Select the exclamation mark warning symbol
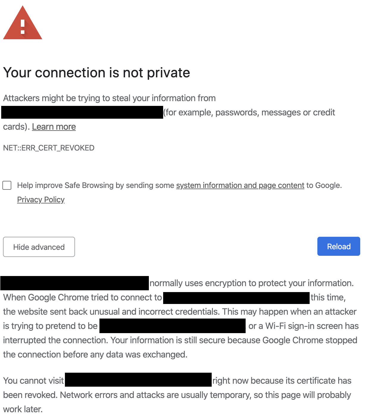Viewport: 365px width, 417px height. point(22,25)
